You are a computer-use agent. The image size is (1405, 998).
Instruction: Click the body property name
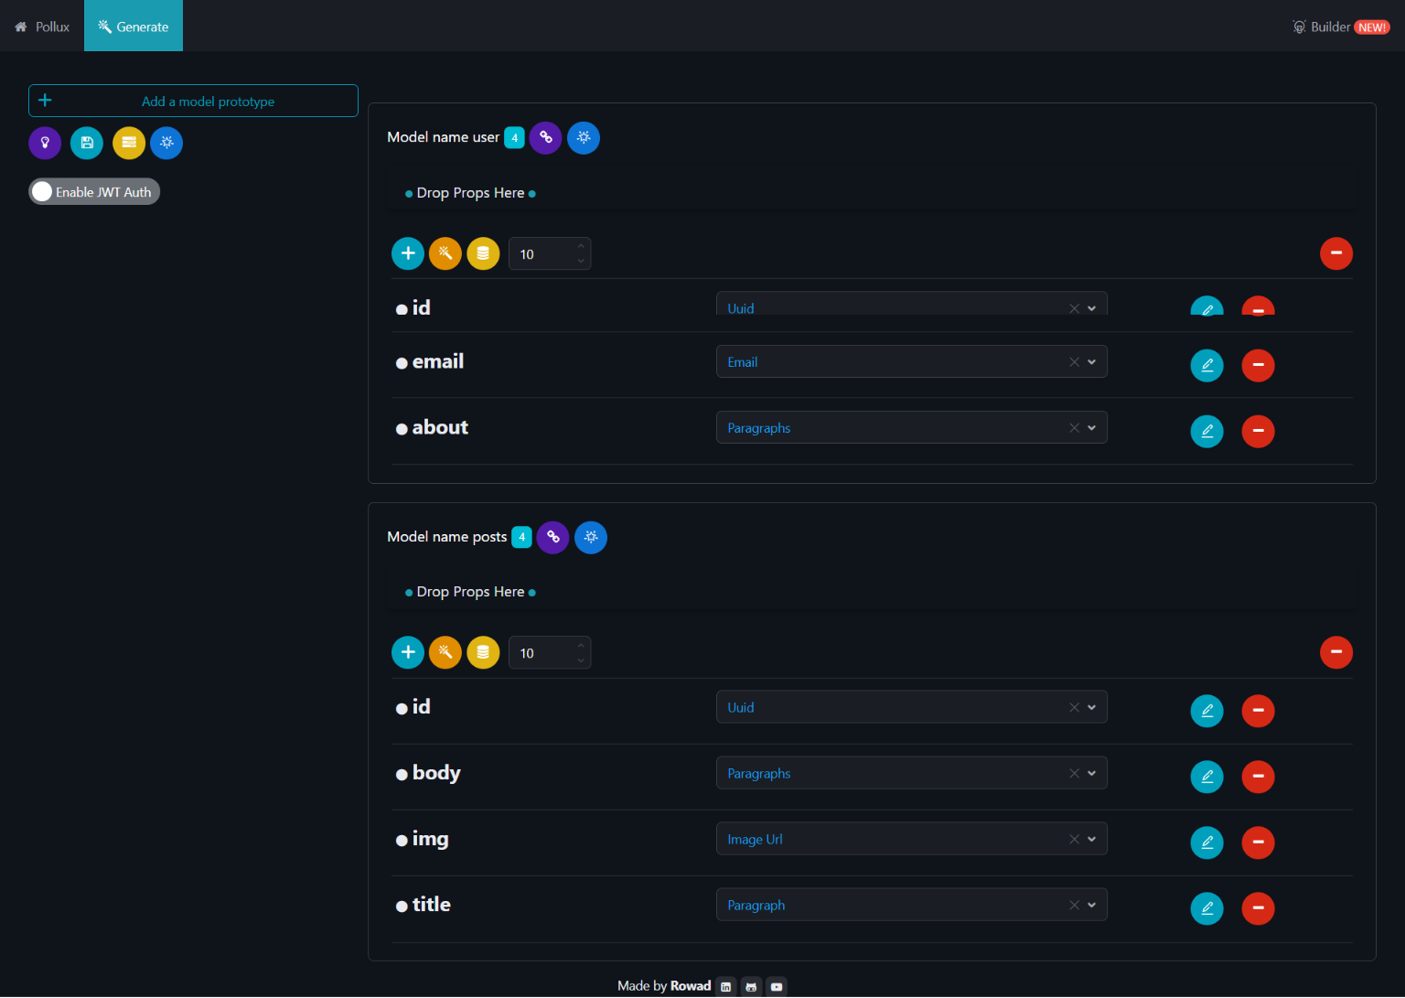pyautogui.click(x=436, y=773)
